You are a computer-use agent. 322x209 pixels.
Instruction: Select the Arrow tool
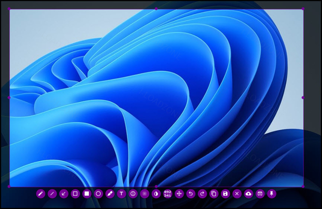pos(64,194)
